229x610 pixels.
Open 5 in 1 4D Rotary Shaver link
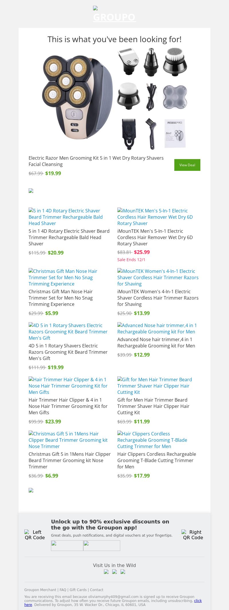pyautogui.click(x=66, y=217)
